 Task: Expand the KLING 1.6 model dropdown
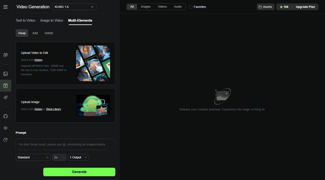point(74,7)
